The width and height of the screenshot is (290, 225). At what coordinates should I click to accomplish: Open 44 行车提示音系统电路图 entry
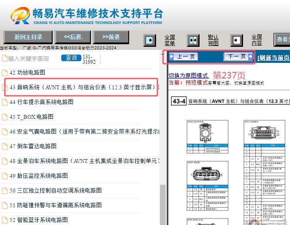(41, 102)
